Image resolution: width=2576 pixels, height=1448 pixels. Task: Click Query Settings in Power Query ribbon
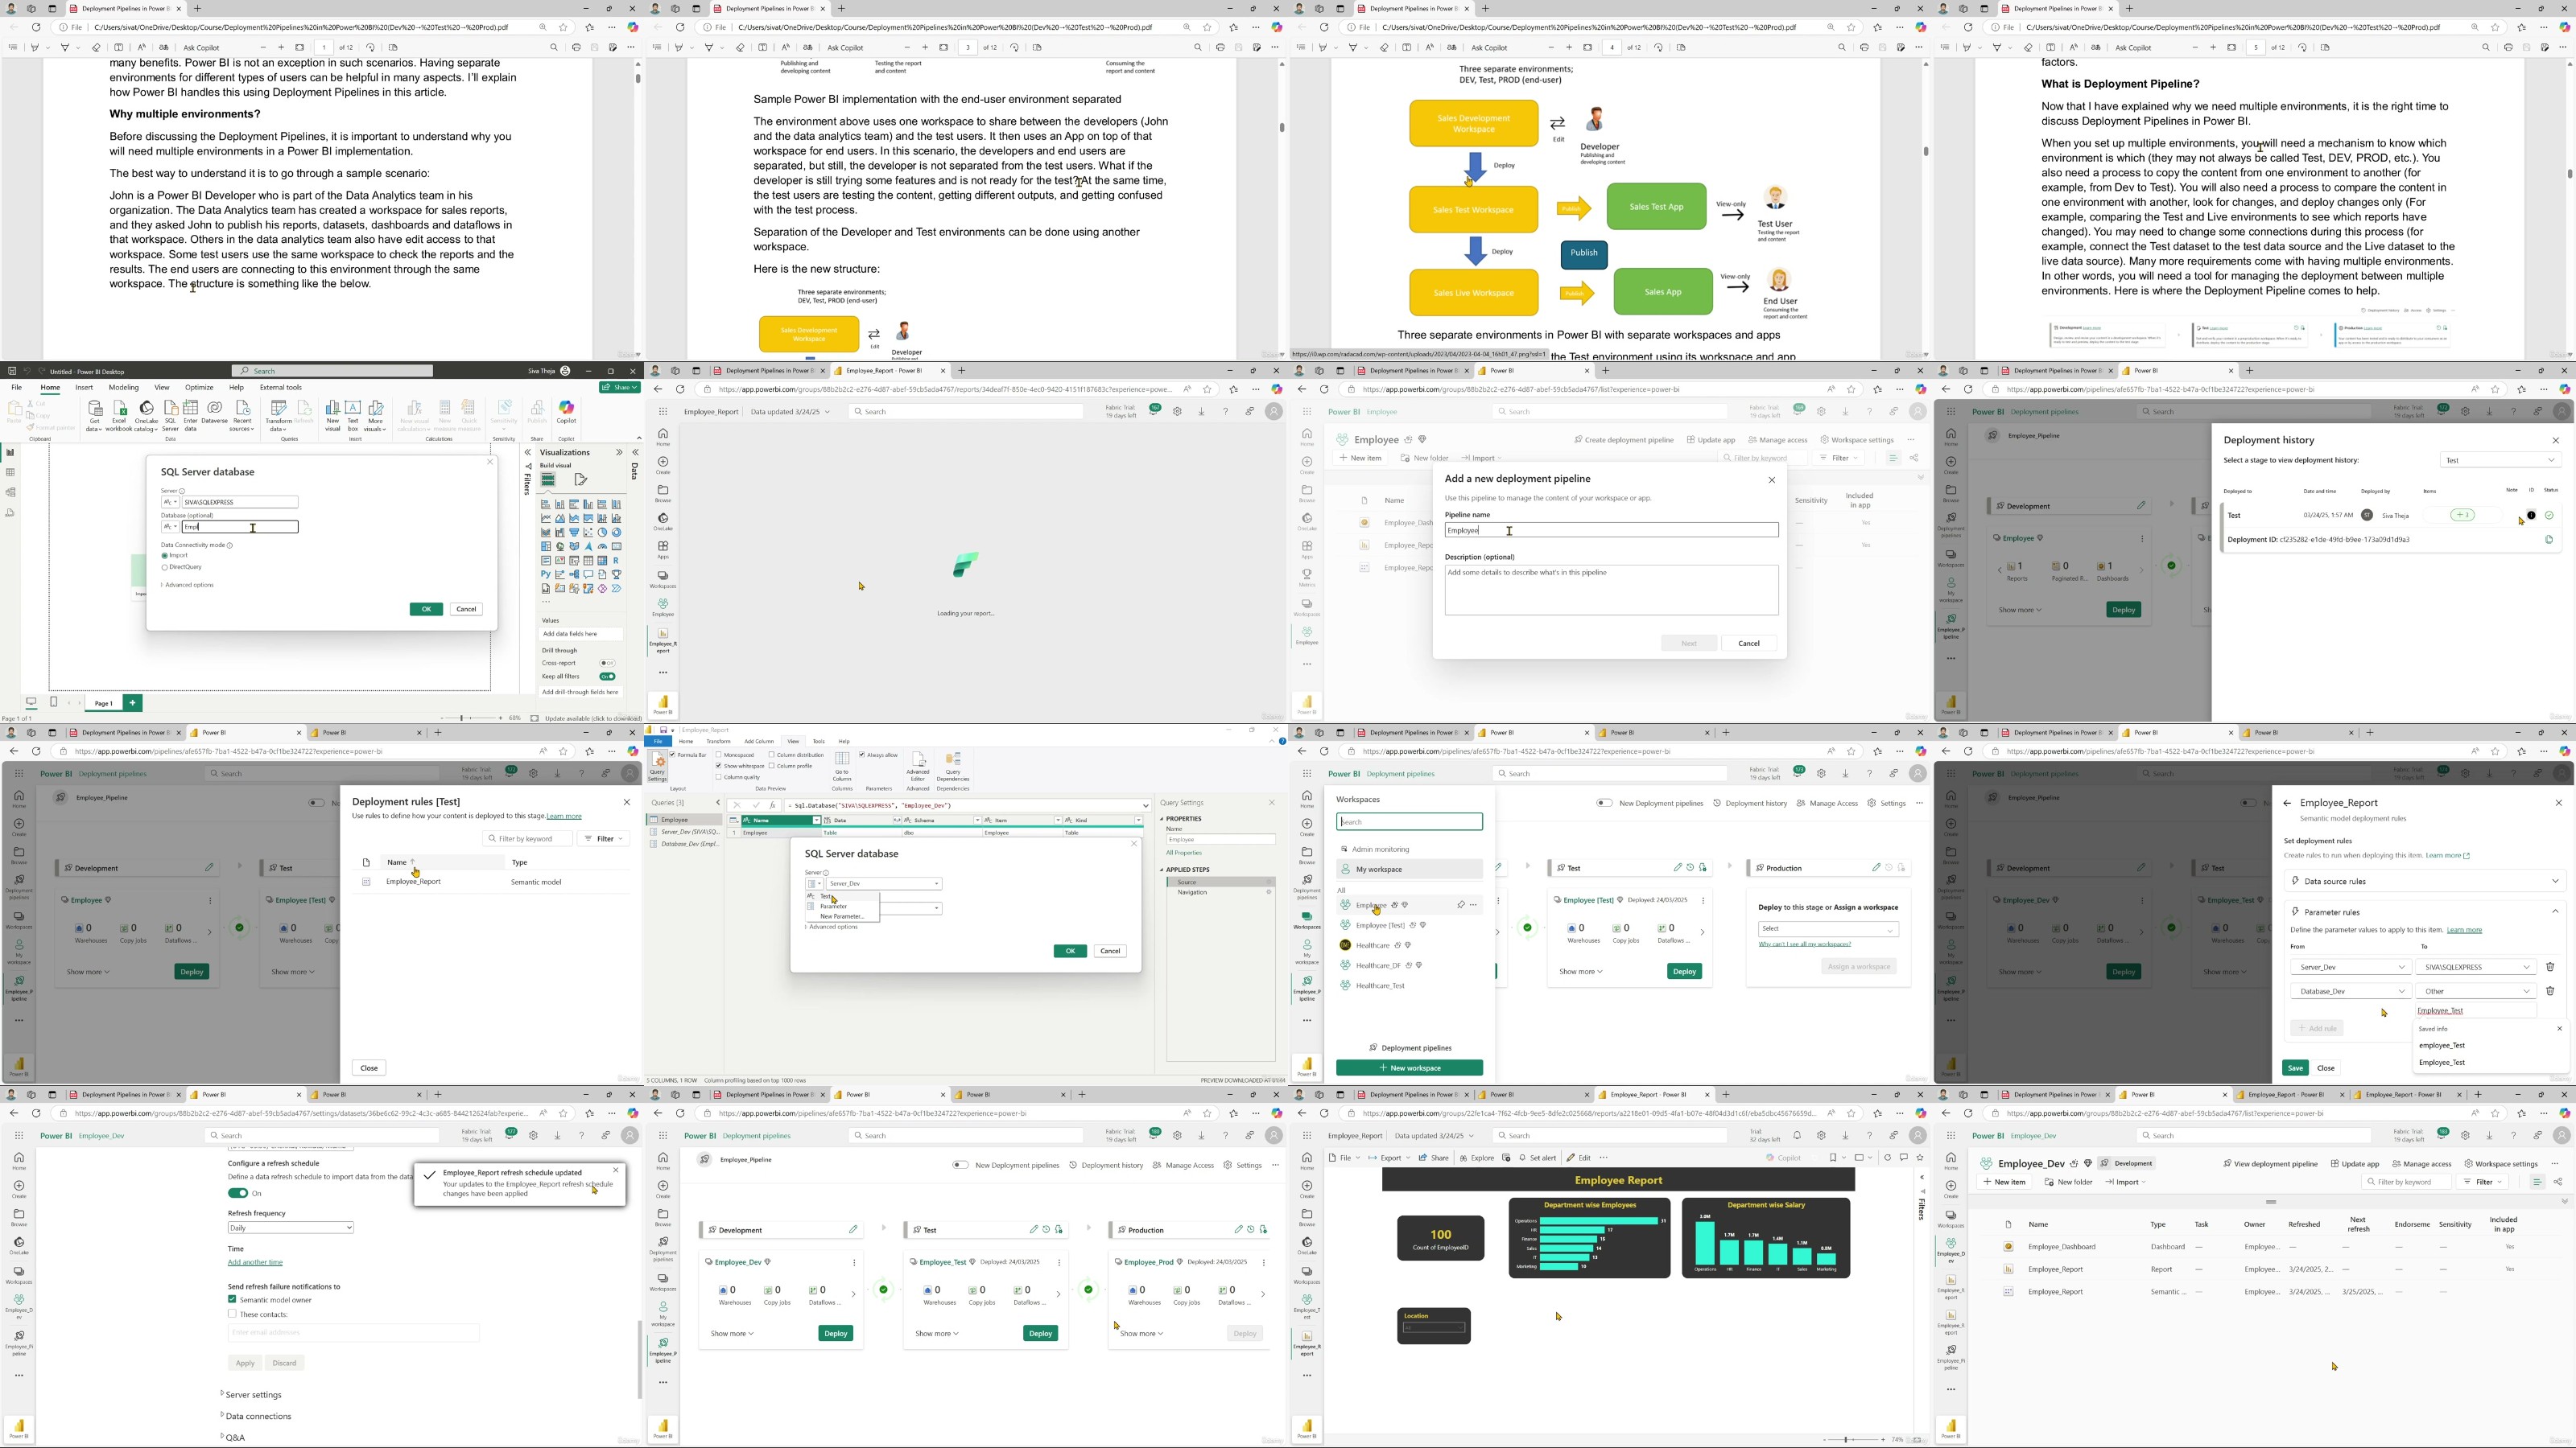click(x=657, y=767)
